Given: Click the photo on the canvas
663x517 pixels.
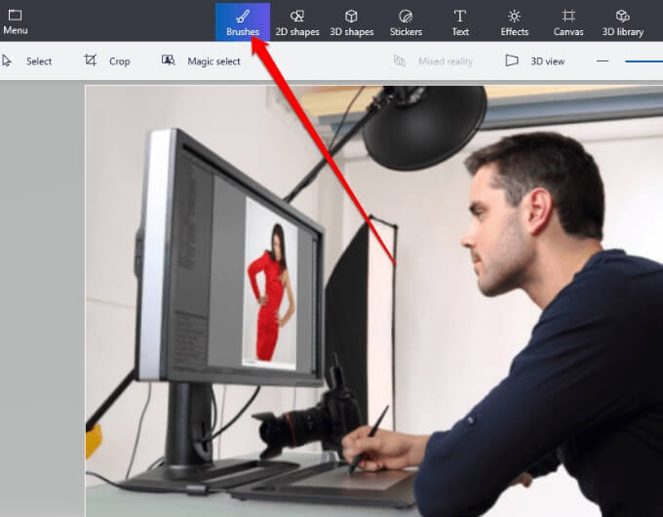Looking at the screenshot, I should point(374,301).
